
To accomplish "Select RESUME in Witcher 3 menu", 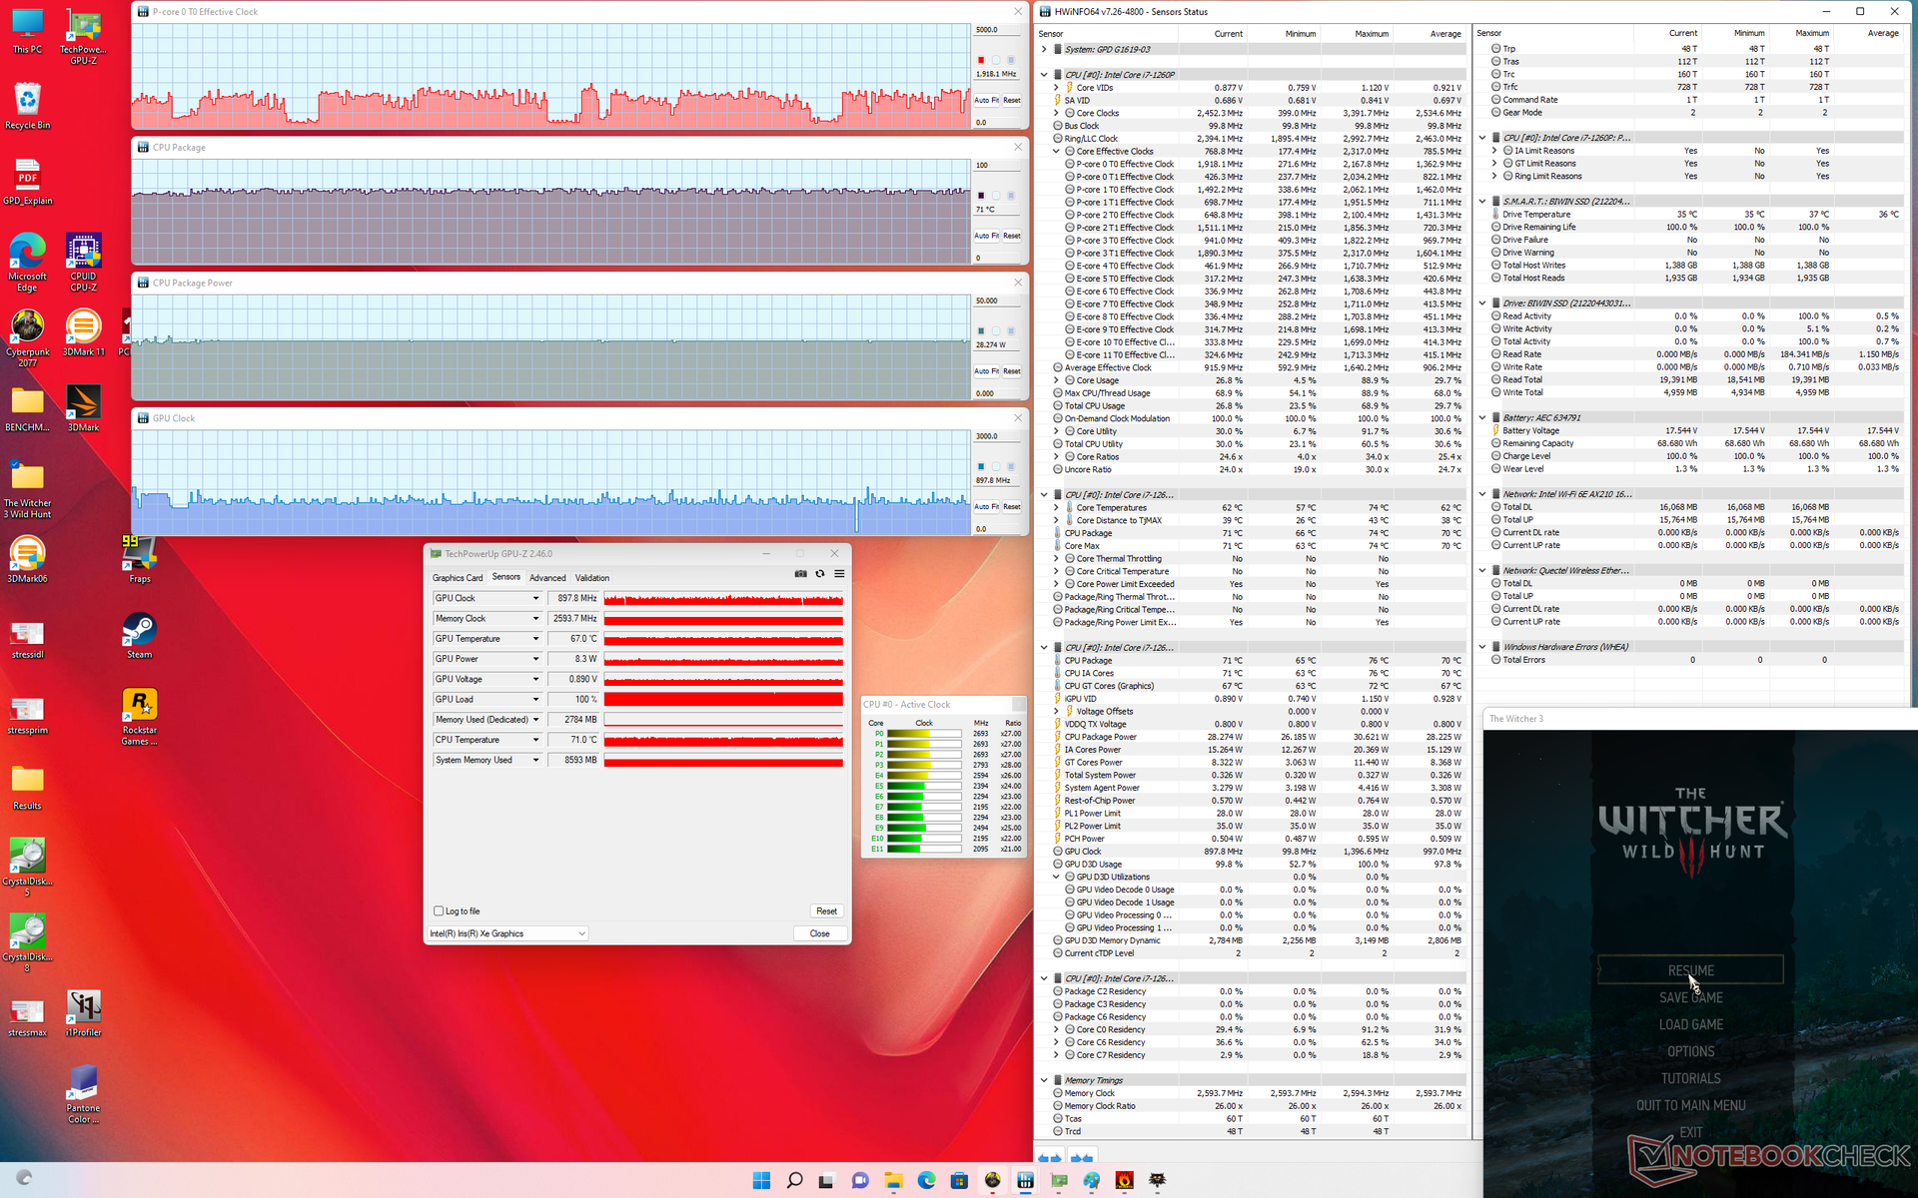I will pos(1690,970).
